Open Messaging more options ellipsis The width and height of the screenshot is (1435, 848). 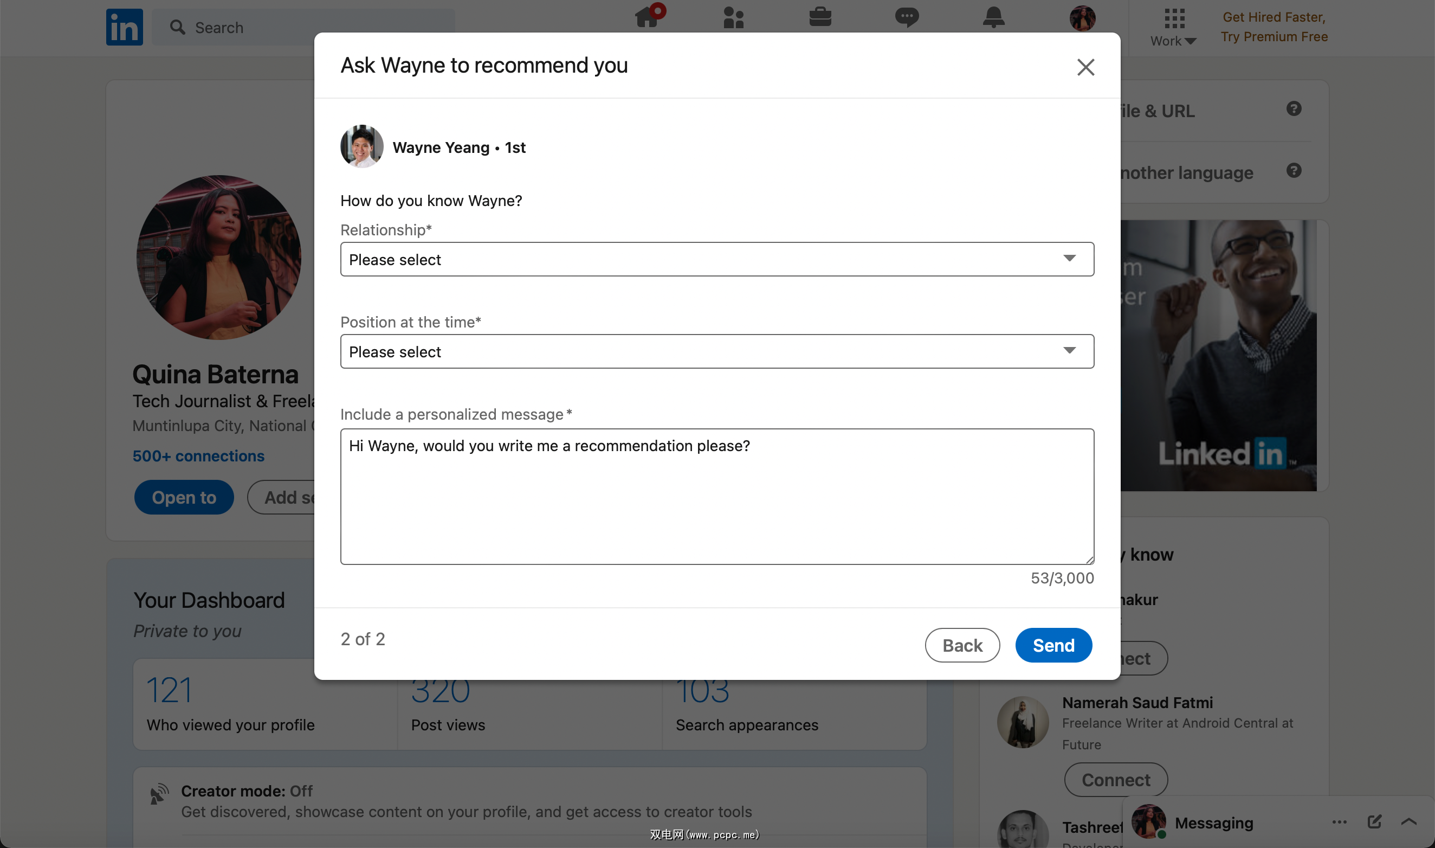1340,822
